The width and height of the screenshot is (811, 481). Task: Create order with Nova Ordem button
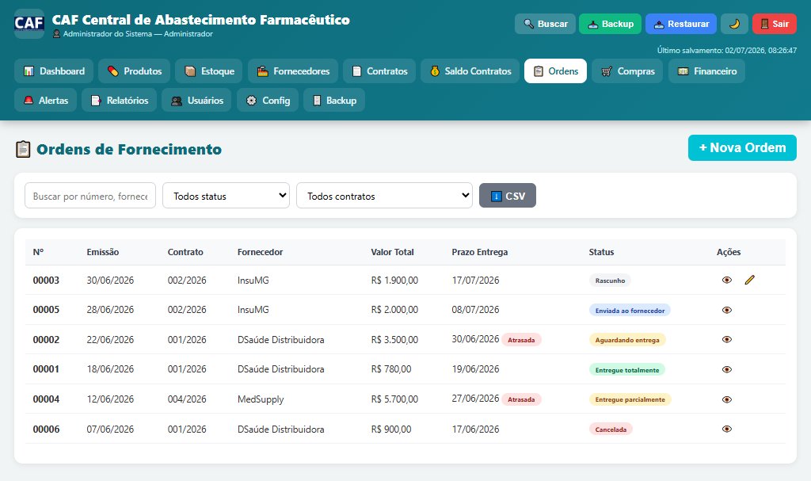742,148
